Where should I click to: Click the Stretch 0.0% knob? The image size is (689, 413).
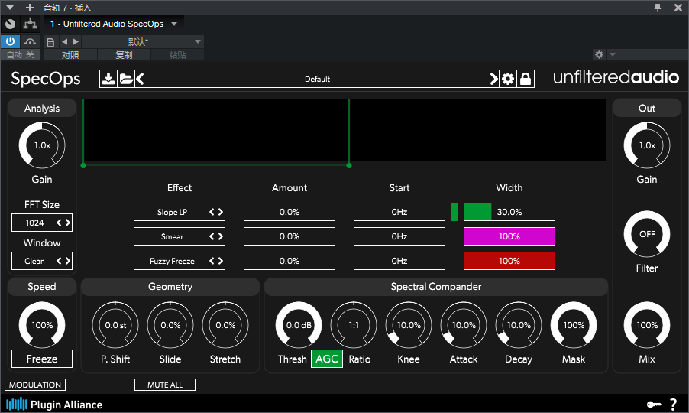click(225, 325)
